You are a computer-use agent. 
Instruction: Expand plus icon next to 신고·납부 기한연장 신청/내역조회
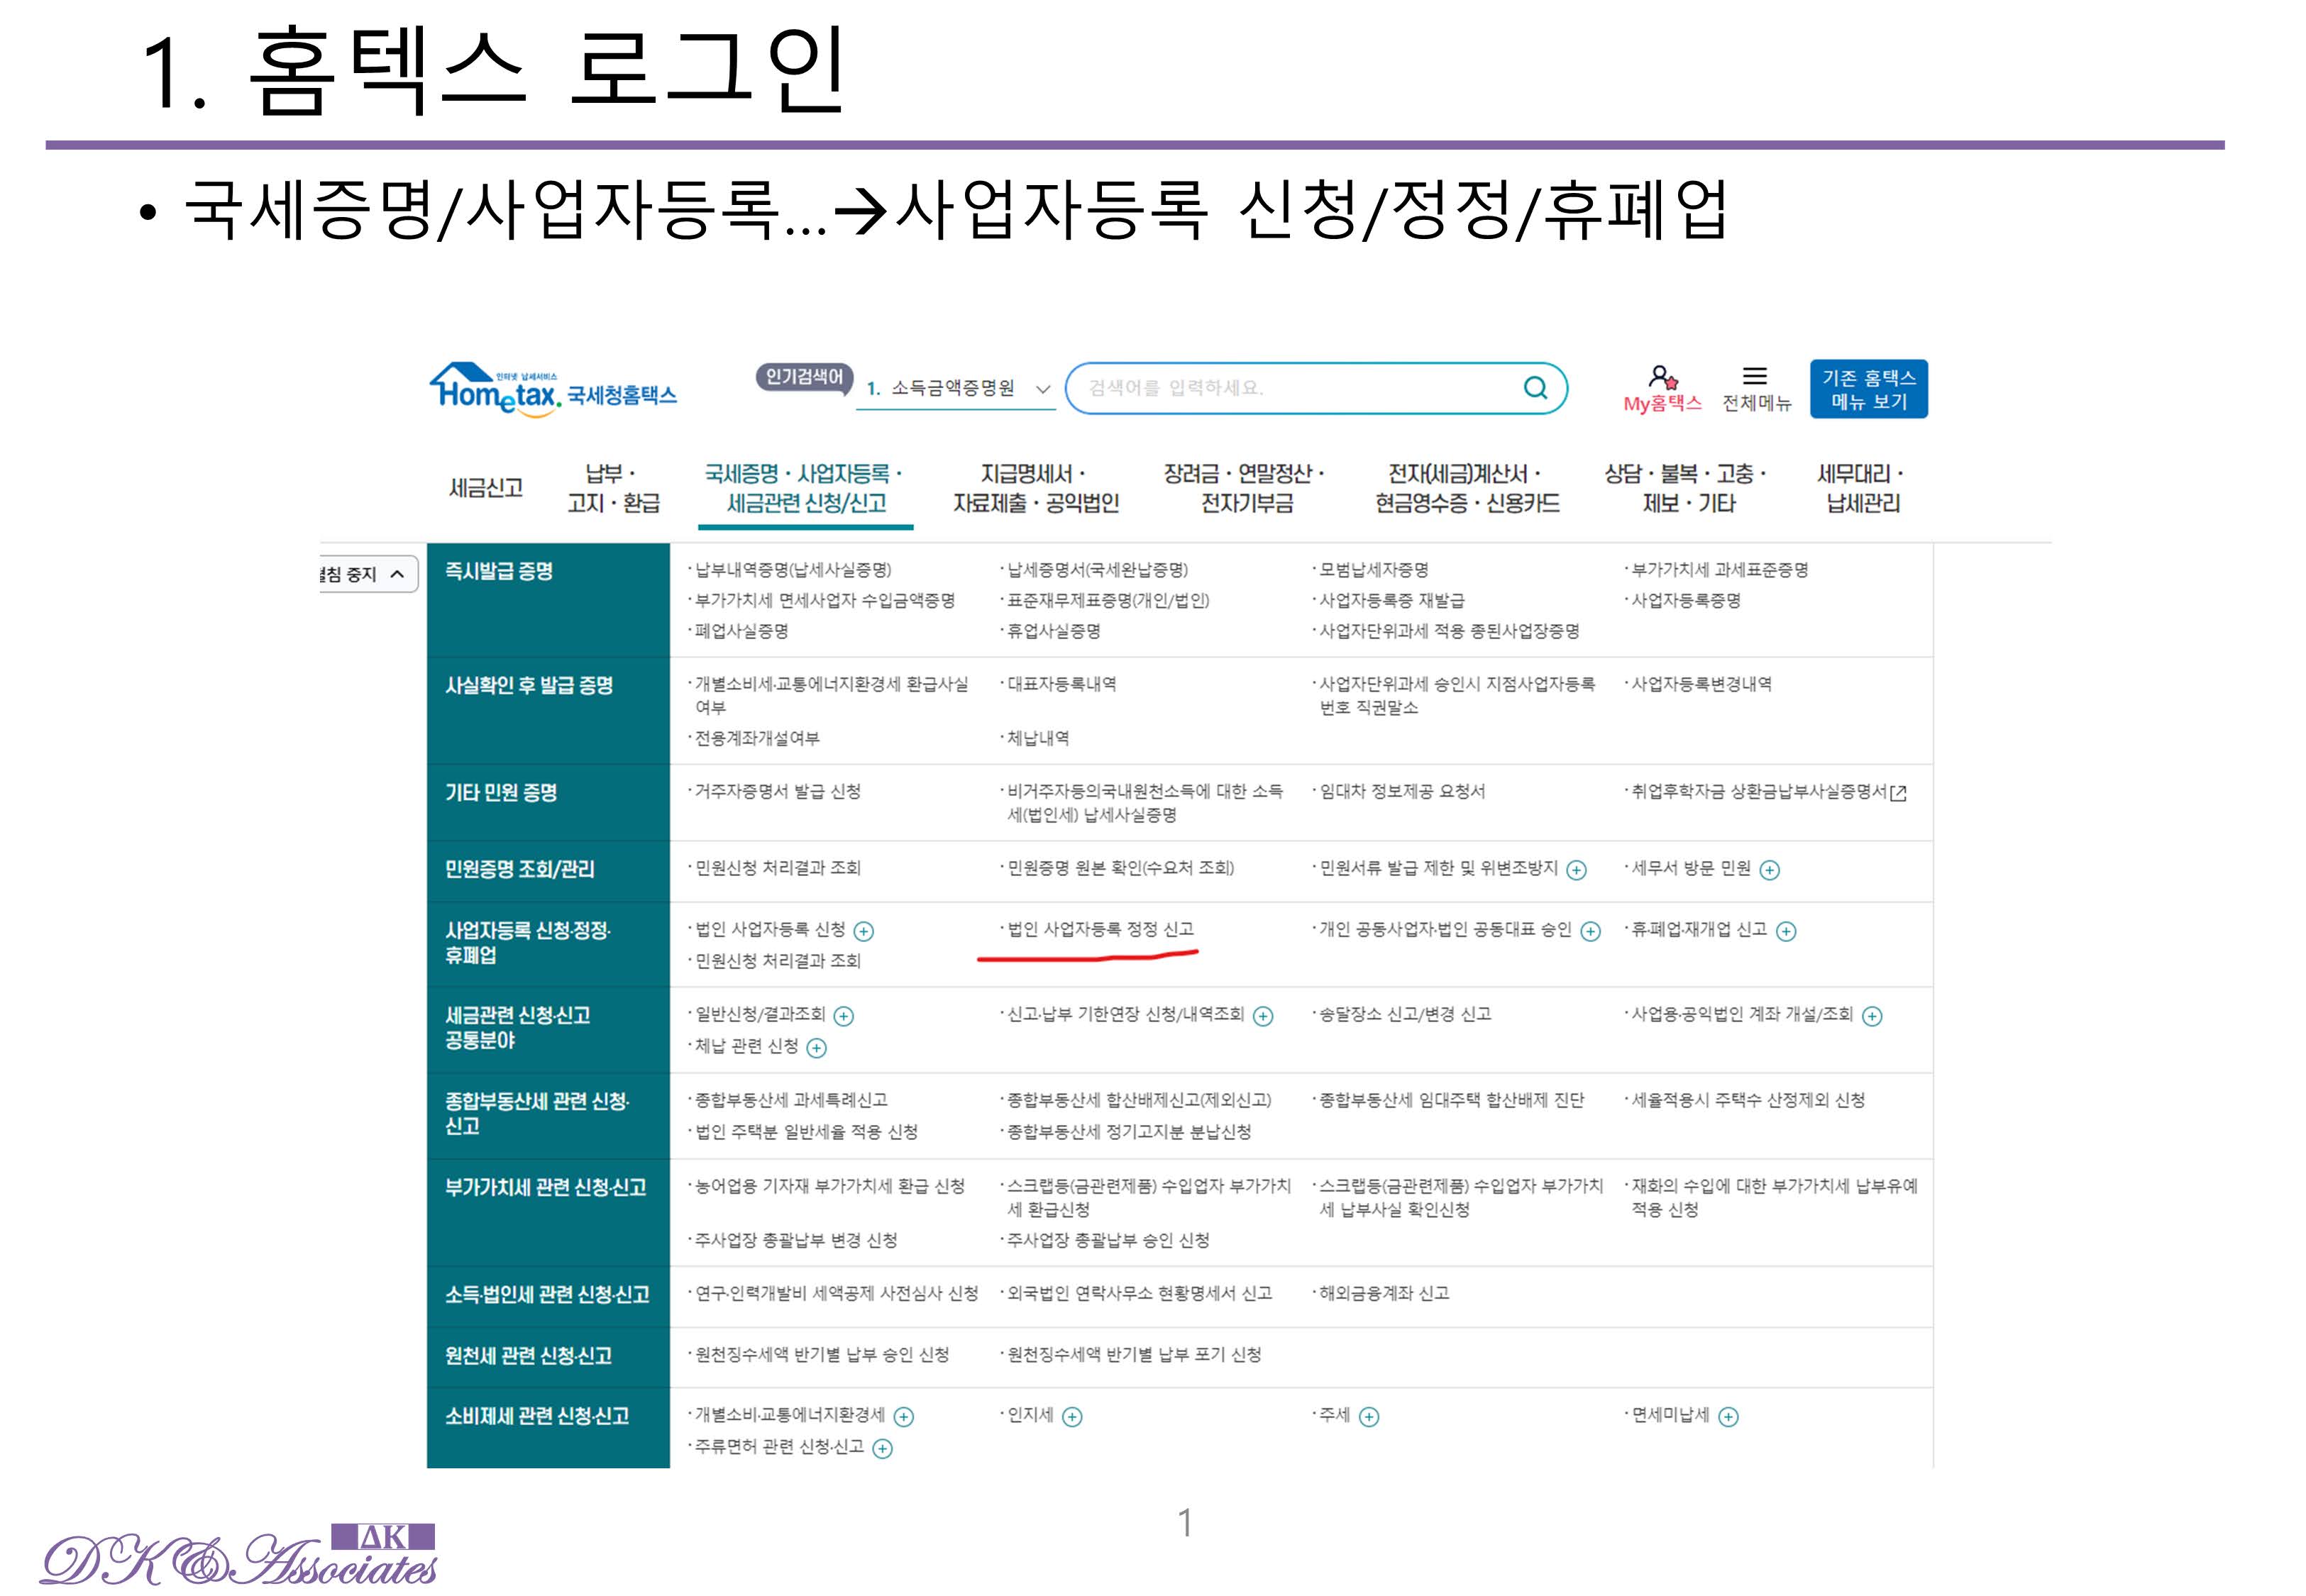[1263, 1017]
